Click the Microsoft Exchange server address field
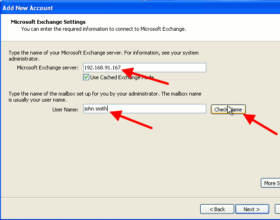 pos(144,68)
